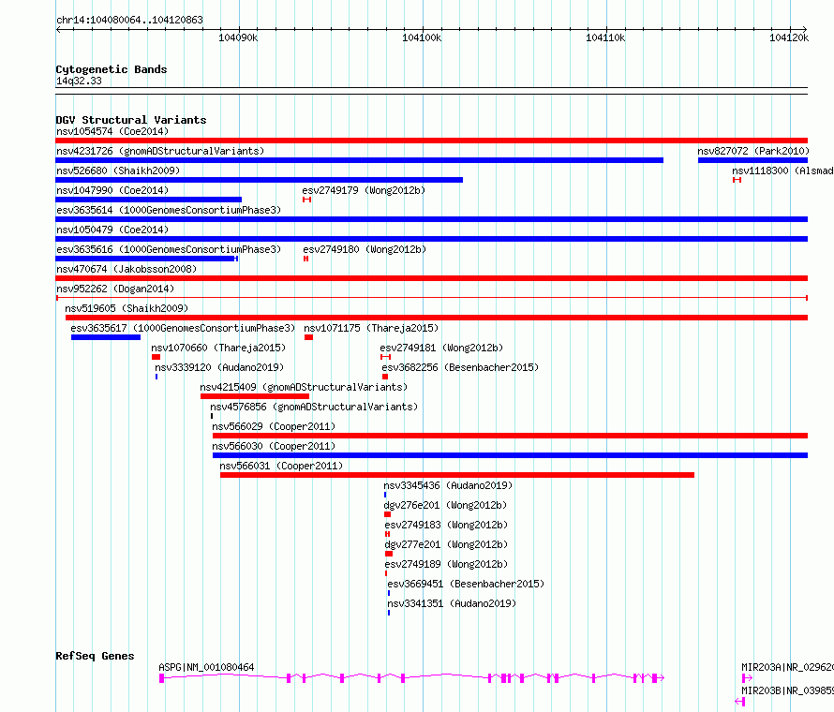This screenshot has height=712, width=834.
Task: Click the small red nsv1070660 variant block
Action: pyautogui.click(x=156, y=357)
